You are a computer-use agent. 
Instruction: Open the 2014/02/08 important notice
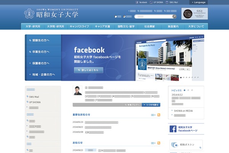pyautogui.click(x=94, y=132)
